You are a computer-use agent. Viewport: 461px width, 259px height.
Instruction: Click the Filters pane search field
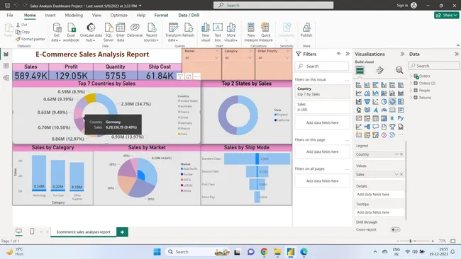point(322,67)
